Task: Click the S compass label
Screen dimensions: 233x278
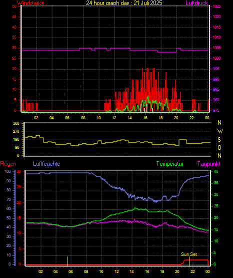Action: [x=219, y=140]
